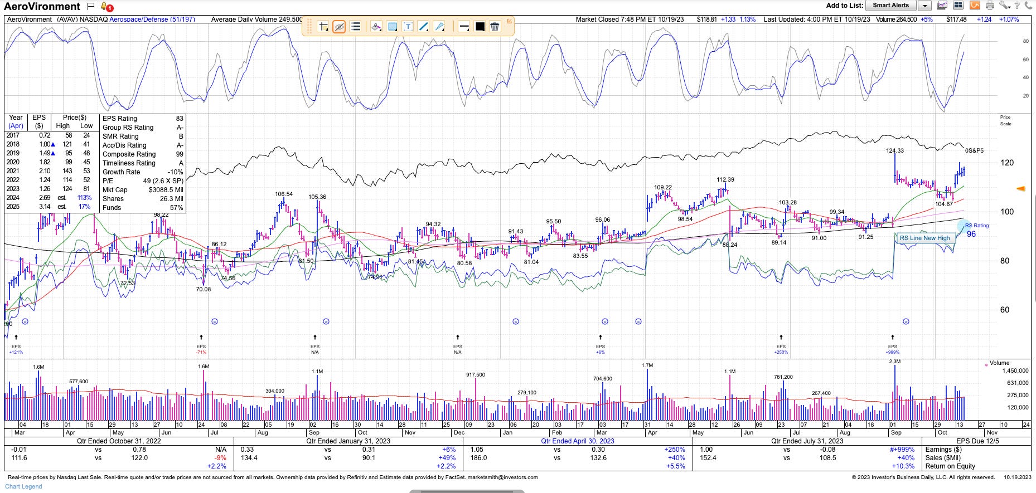
Task: Click the orange chart icon in header
Action: [x=975, y=6]
